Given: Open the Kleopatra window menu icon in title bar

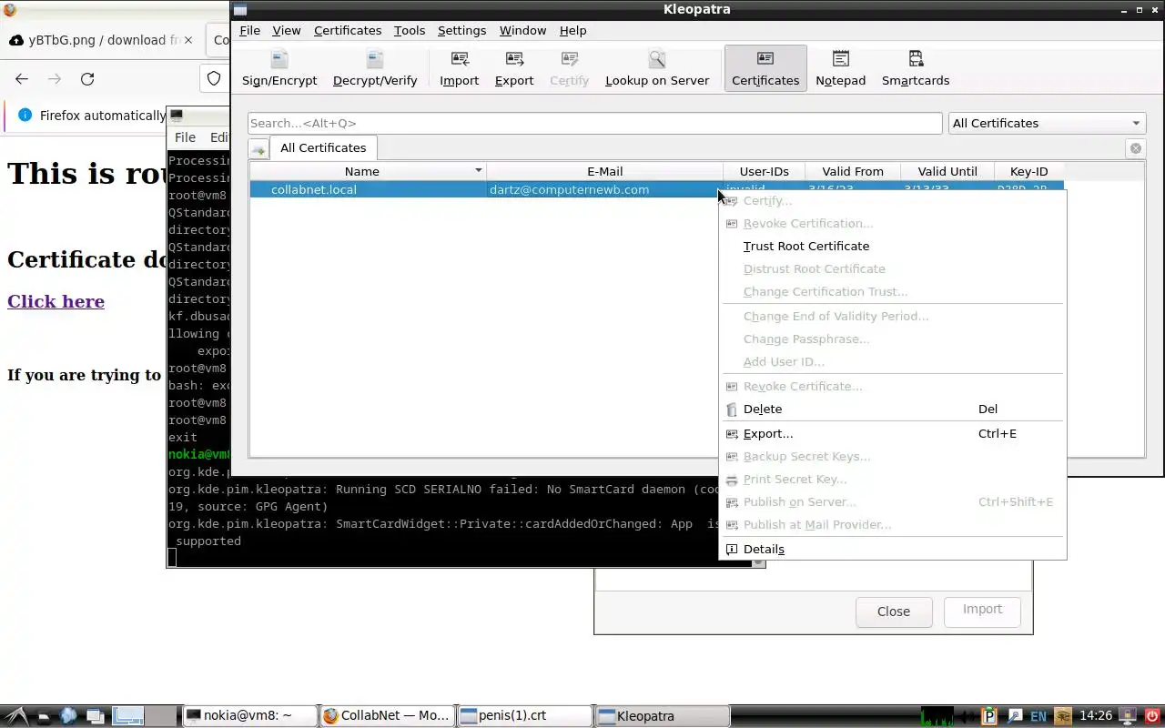Looking at the screenshot, I should (240, 10).
